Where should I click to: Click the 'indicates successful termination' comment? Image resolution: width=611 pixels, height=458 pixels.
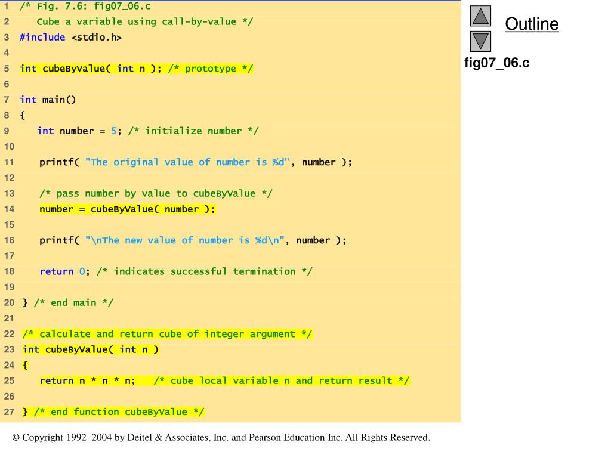click(x=205, y=271)
